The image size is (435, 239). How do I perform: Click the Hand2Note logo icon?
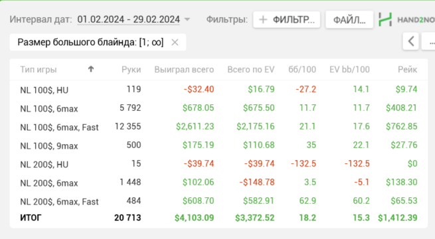[x=385, y=19]
